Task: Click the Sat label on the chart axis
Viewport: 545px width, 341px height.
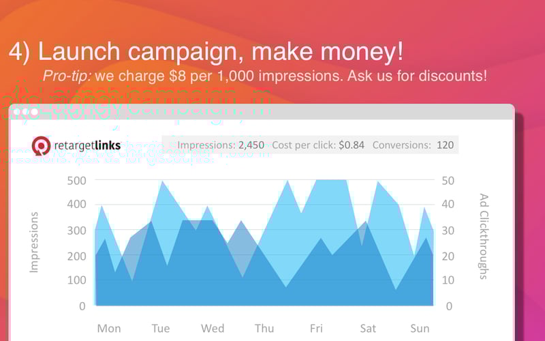Action: [x=368, y=329]
